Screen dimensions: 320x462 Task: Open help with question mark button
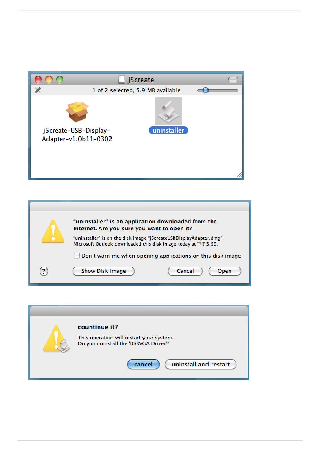click(44, 271)
